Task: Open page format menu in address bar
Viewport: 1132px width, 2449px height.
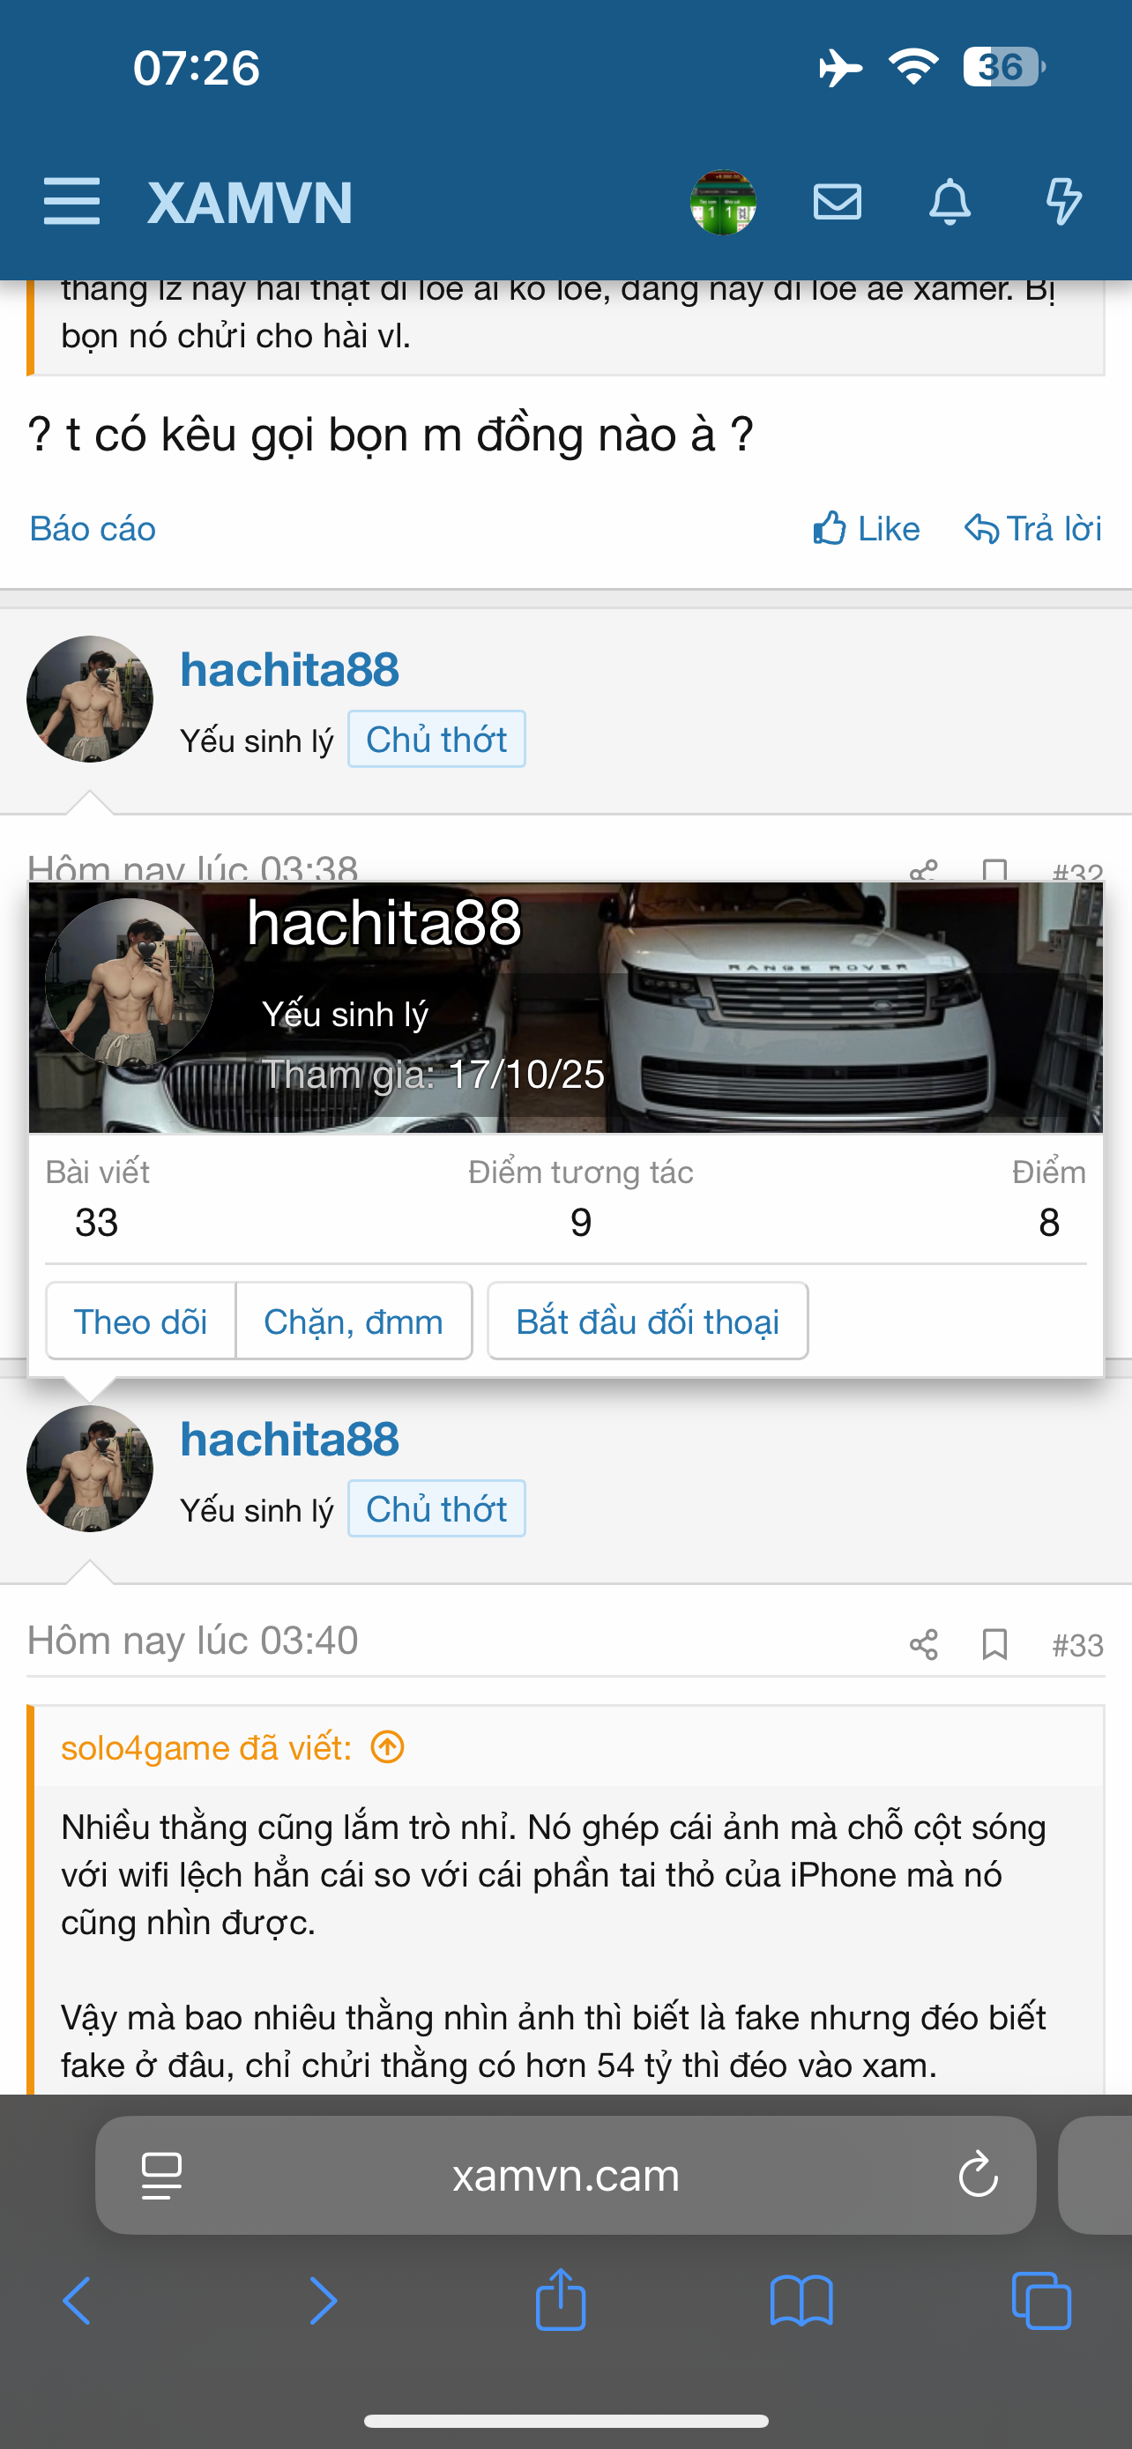Action: (161, 2175)
